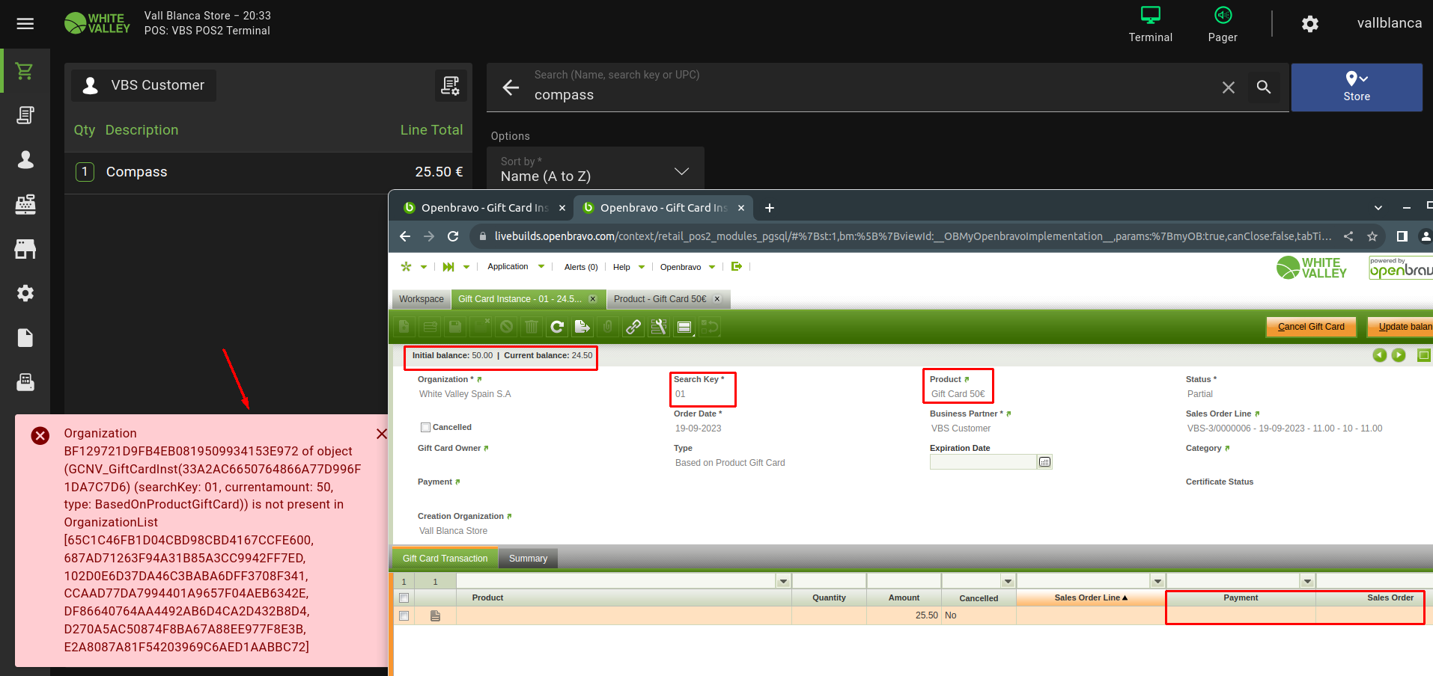Click the Openbravo logout icon
The width and height of the screenshot is (1433, 676).
[737, 267]
